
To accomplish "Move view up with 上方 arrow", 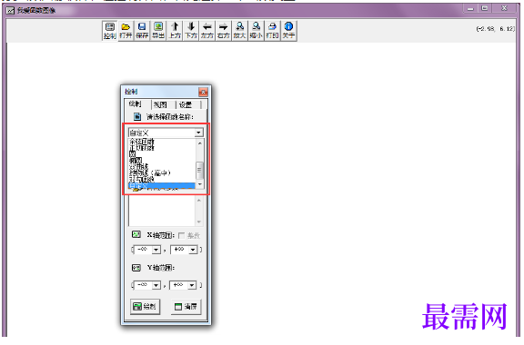I will click(x=175, y=30).
